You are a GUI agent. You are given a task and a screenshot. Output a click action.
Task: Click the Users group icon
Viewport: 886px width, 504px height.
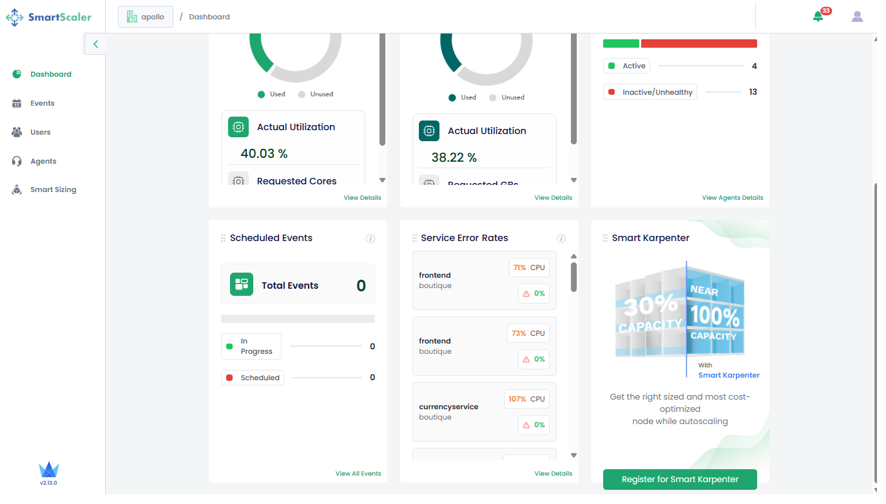(17, 132)
